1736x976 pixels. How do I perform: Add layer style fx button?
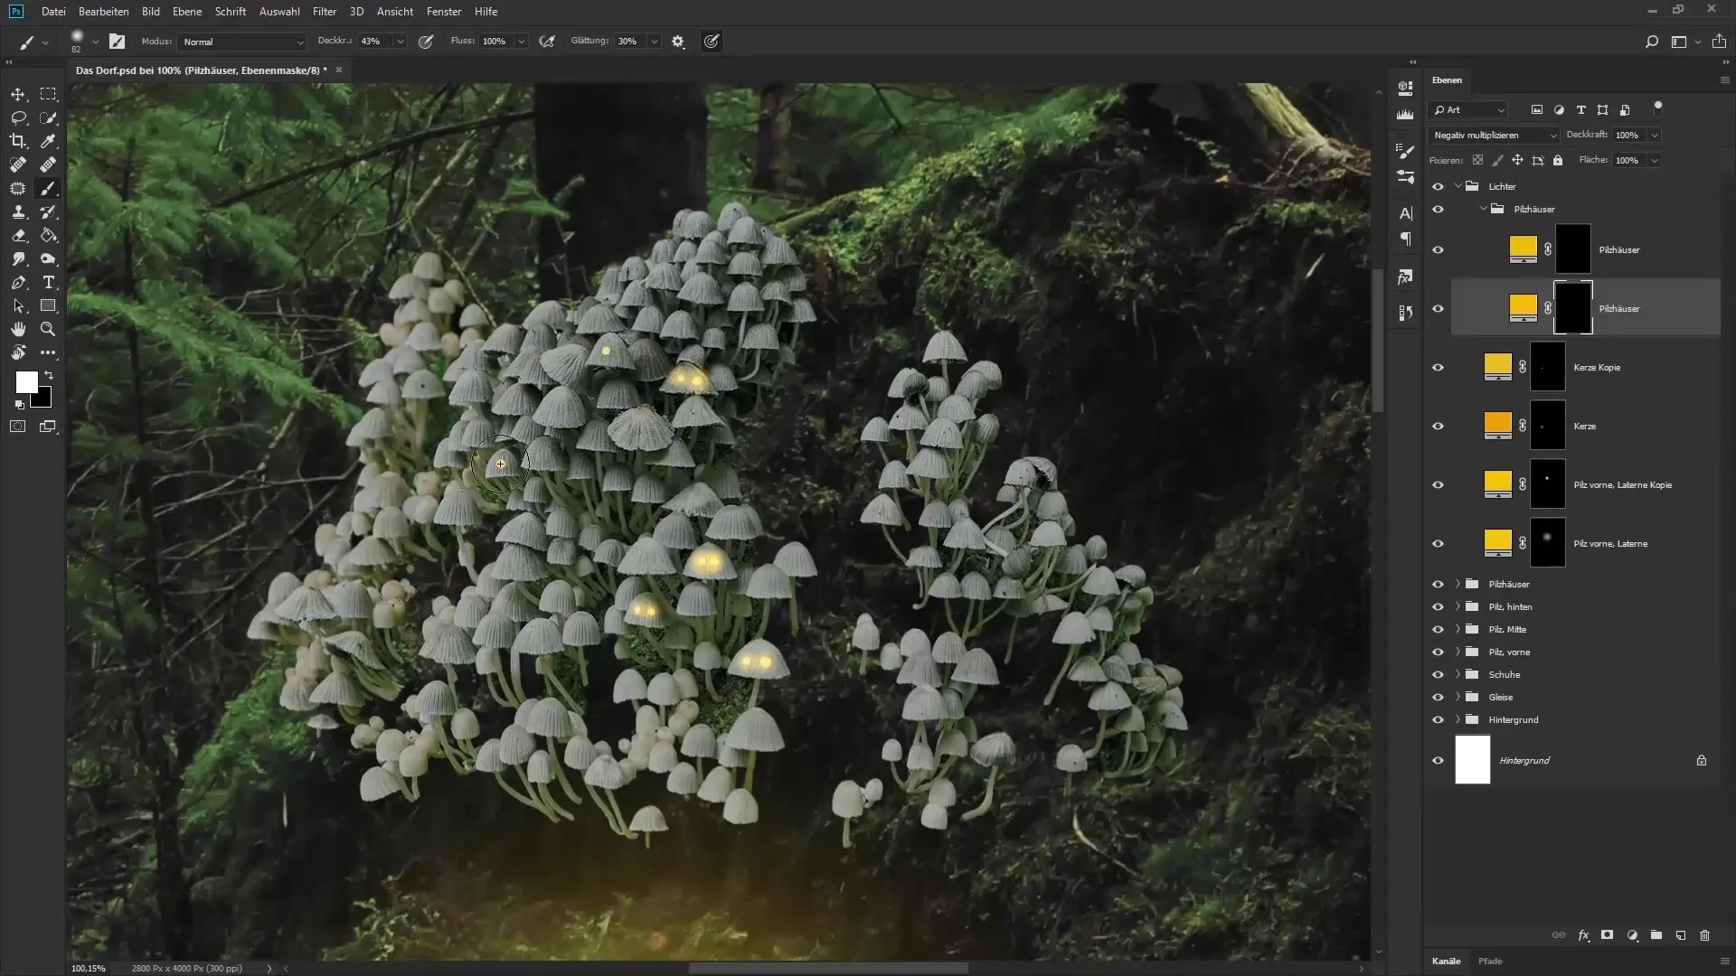click(1583, 935)
